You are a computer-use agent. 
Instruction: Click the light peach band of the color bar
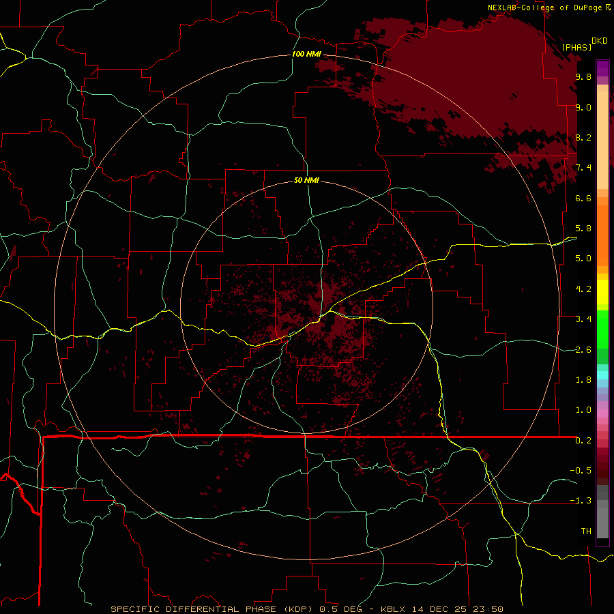[602, 140]
